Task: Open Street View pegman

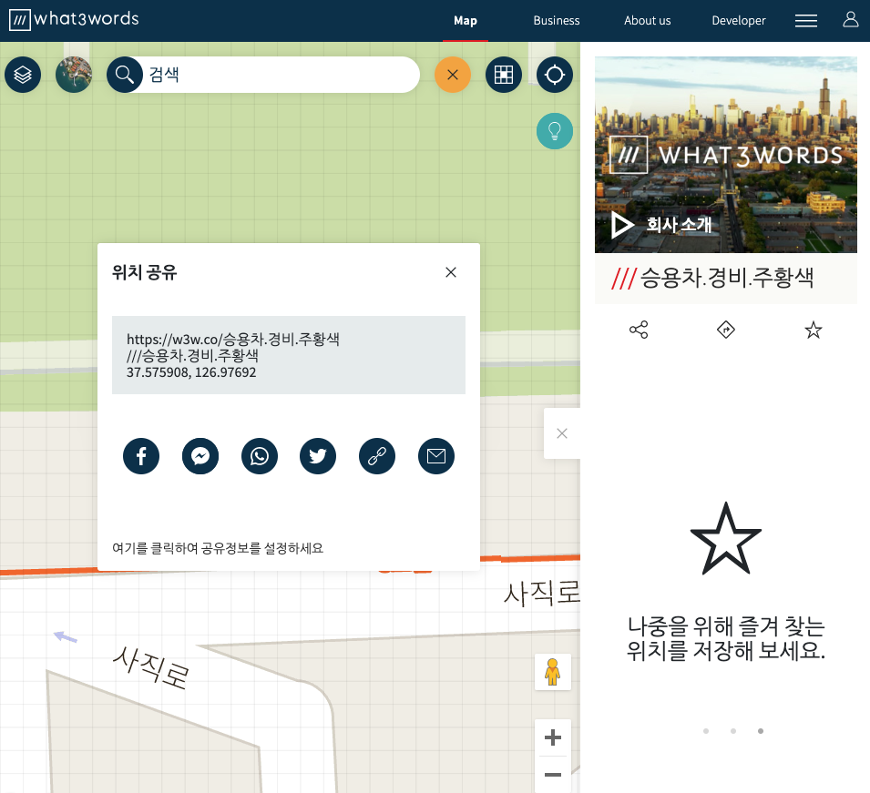Action: point(553,672)
